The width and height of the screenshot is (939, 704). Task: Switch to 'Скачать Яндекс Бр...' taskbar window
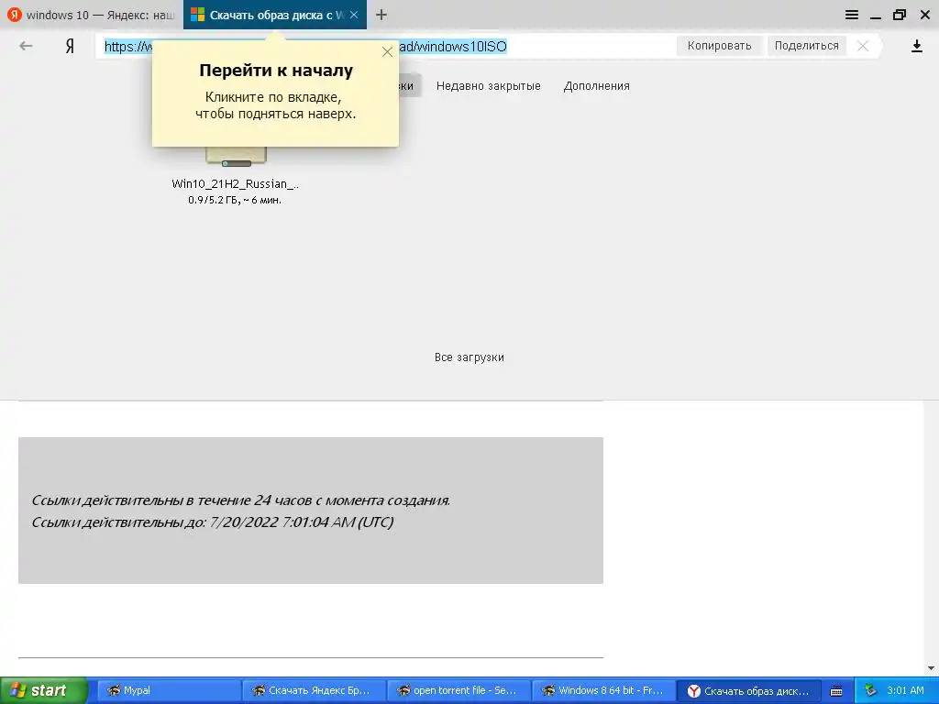click(x=314, y=691)
